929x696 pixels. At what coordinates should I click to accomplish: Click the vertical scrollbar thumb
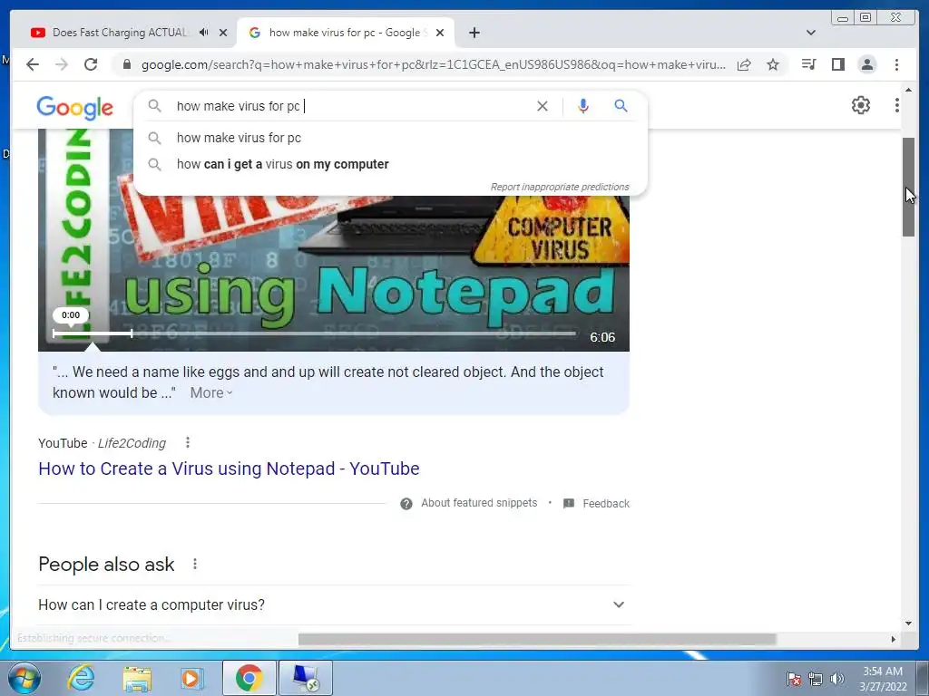click(x=908, y=187)
